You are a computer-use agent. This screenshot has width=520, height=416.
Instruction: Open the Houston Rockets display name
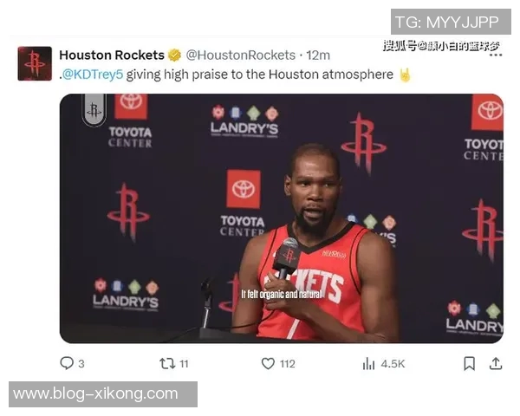point(112,55)
